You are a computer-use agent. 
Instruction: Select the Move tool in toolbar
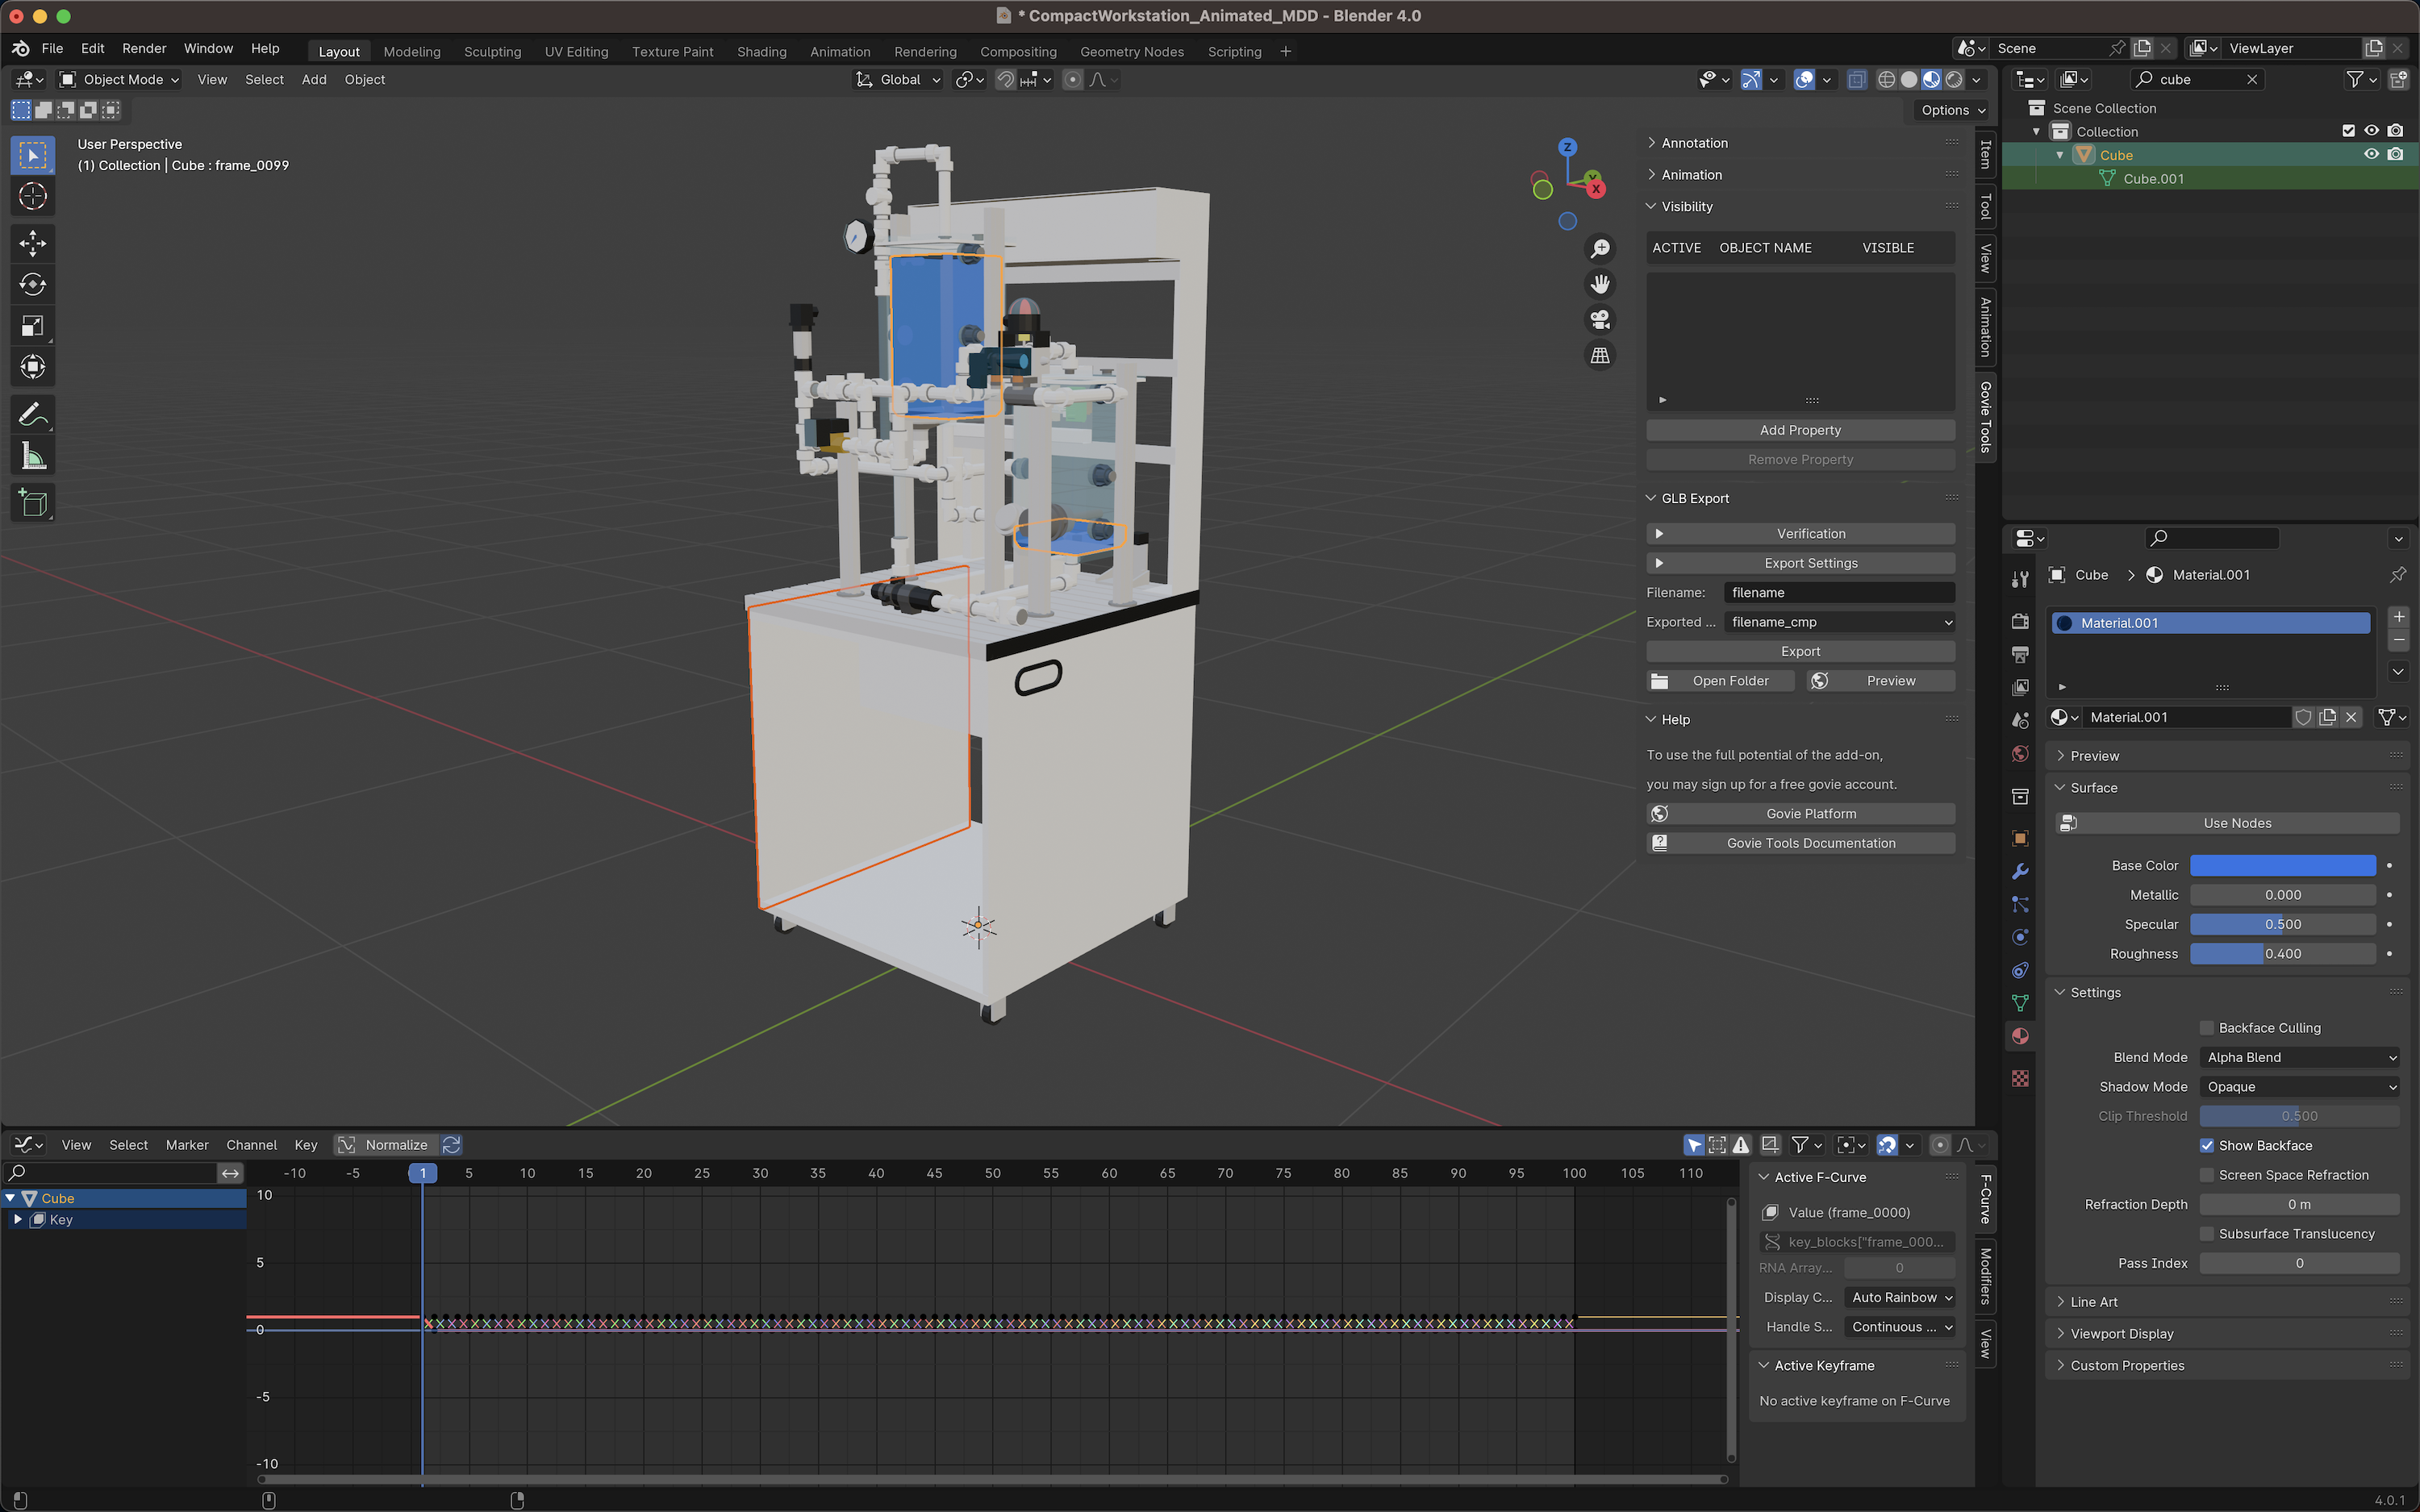coord(32,243)
